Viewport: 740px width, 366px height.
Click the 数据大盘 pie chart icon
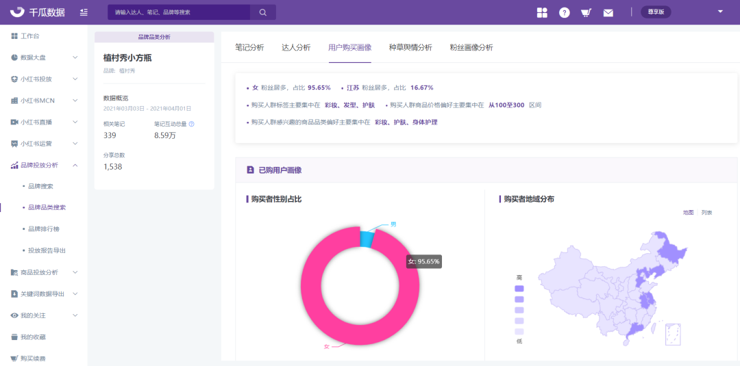click(x=14, y=57)
